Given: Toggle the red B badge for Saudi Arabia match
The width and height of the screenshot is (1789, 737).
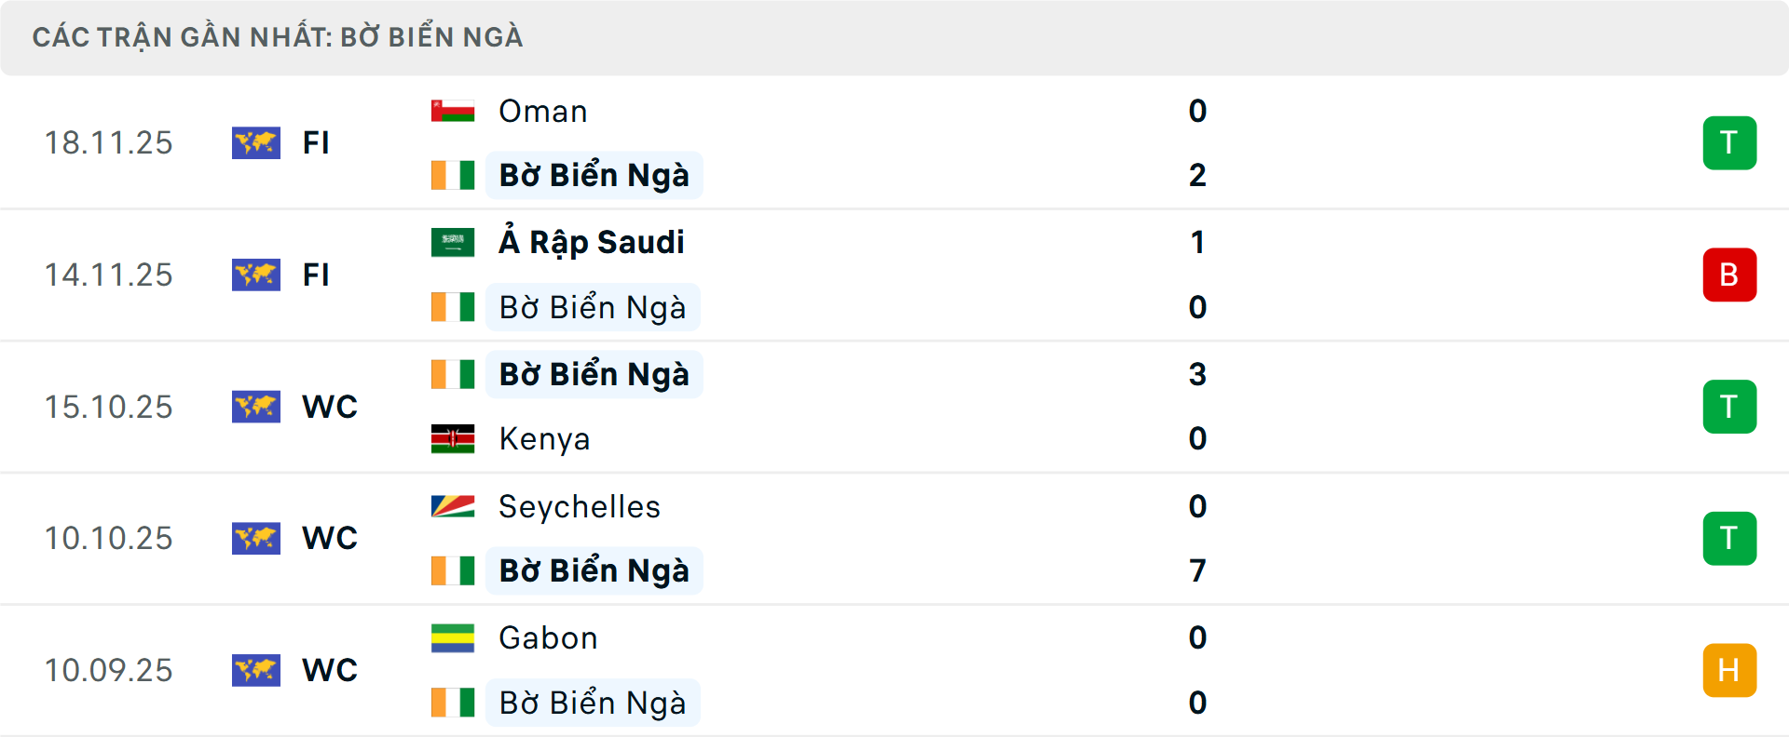Looking at the screenshot, I should pos(1729,275).
